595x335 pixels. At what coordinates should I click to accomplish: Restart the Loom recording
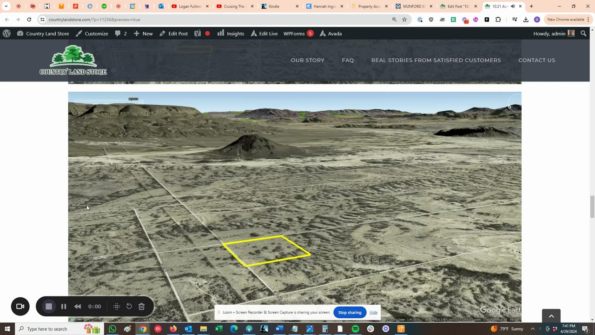[x=129, y=306]
